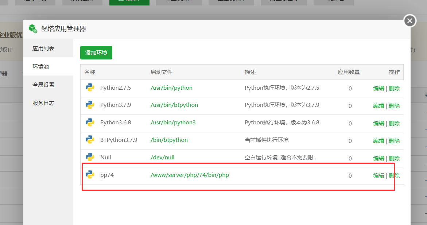Click the /usr/bin/btpython startup file path
This screenshot has height=225, width=427.
coord(174,105)
